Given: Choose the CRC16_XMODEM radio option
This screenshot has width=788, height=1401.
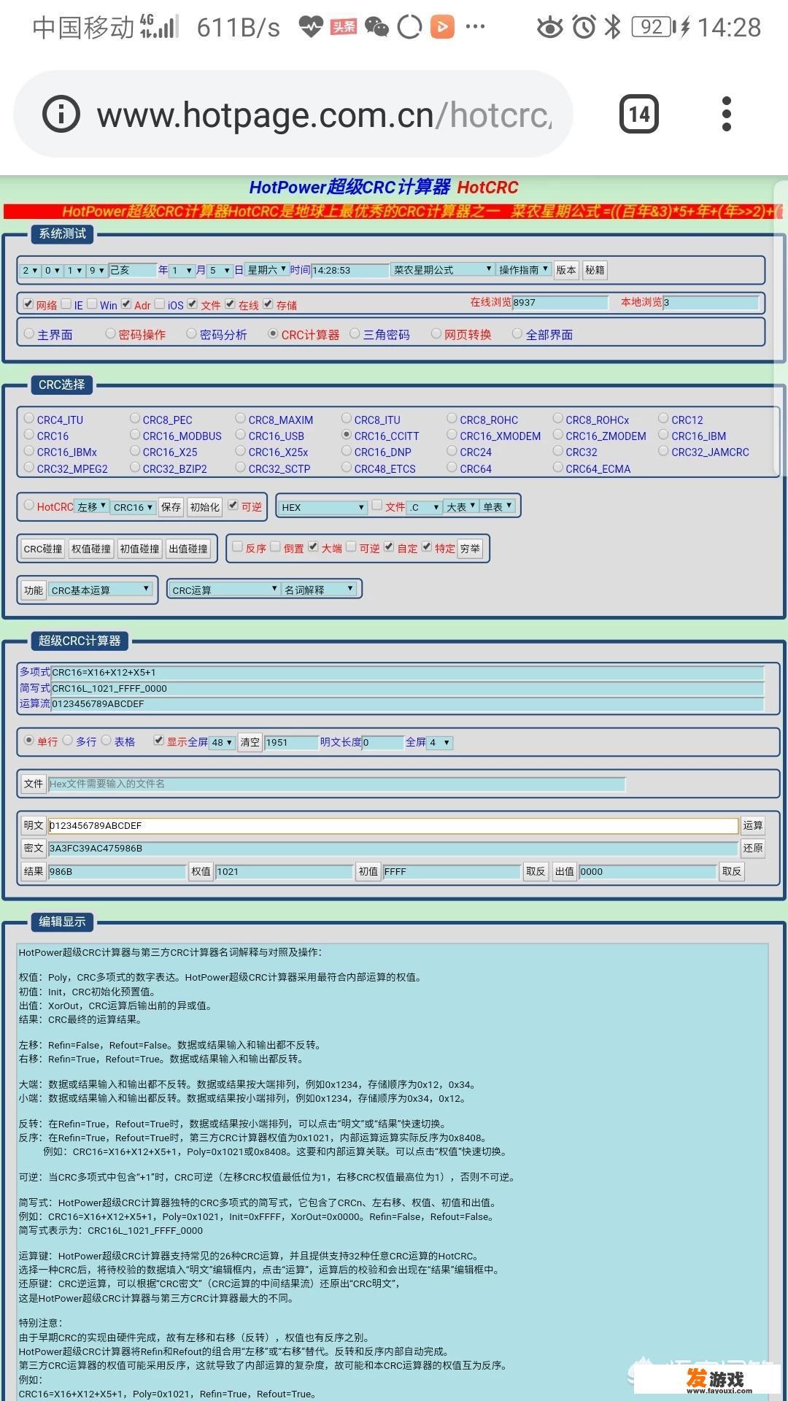Looking at the screenshot, I should point(452,434).
